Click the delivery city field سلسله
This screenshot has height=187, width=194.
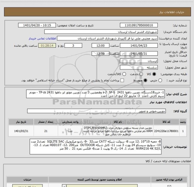139,67
